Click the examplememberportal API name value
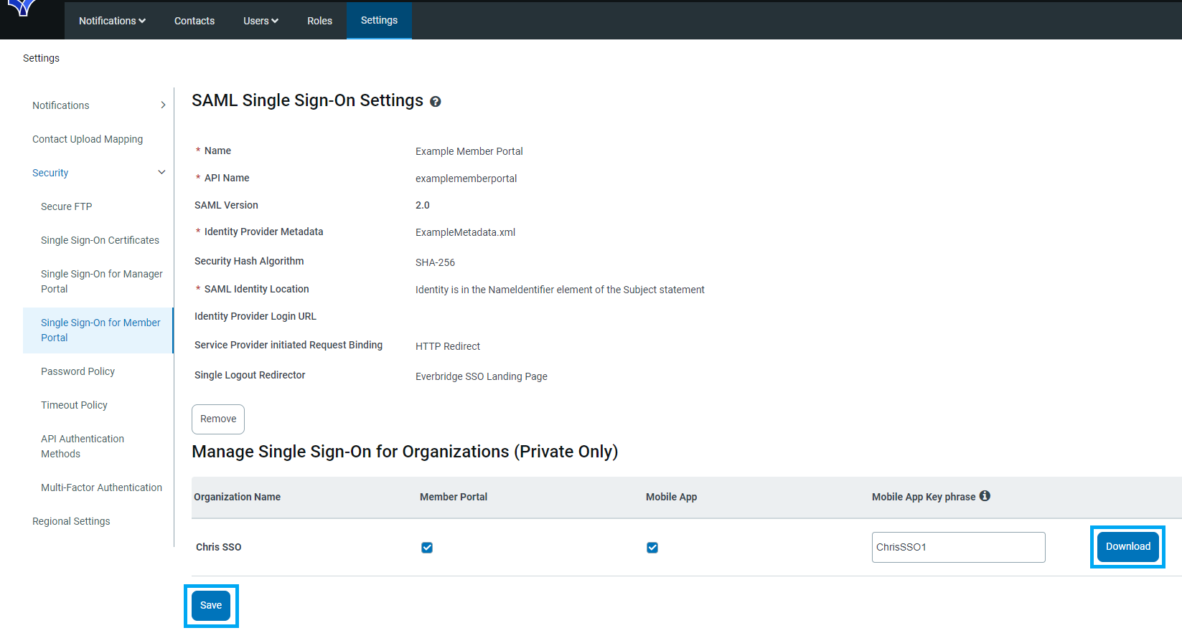Viewport: 1182px width, 633px height. click(x=466, y=179)
